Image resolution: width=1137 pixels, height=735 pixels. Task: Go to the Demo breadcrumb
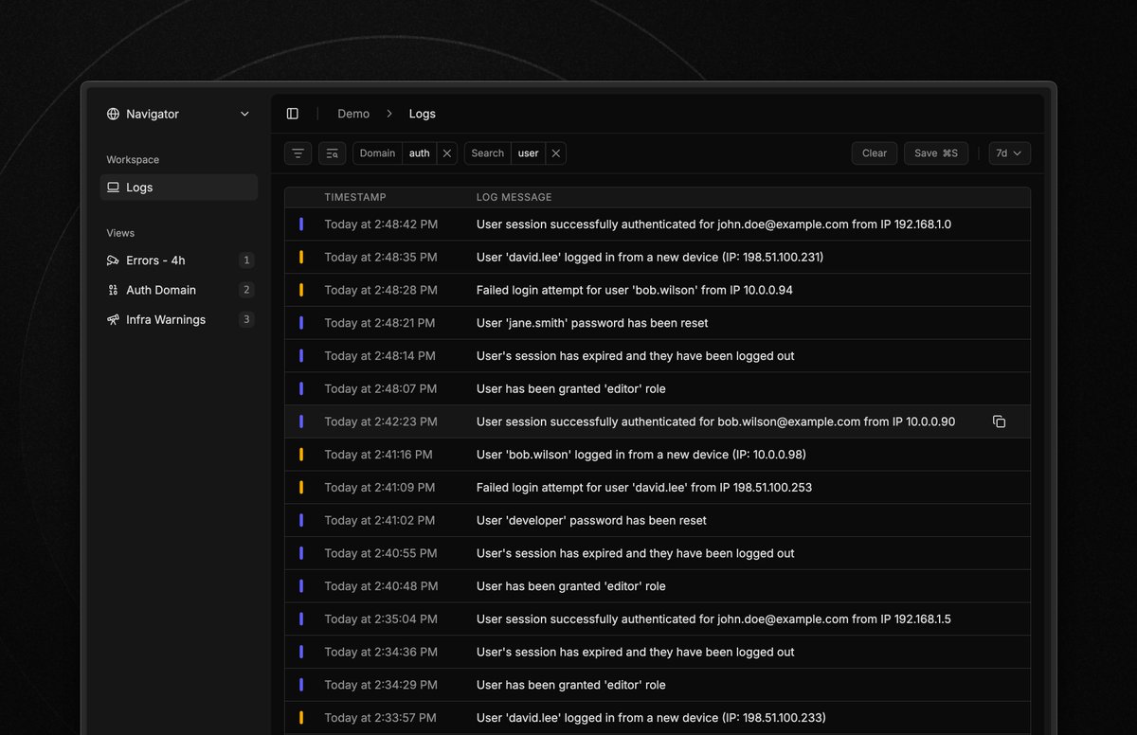pos(353,114)
